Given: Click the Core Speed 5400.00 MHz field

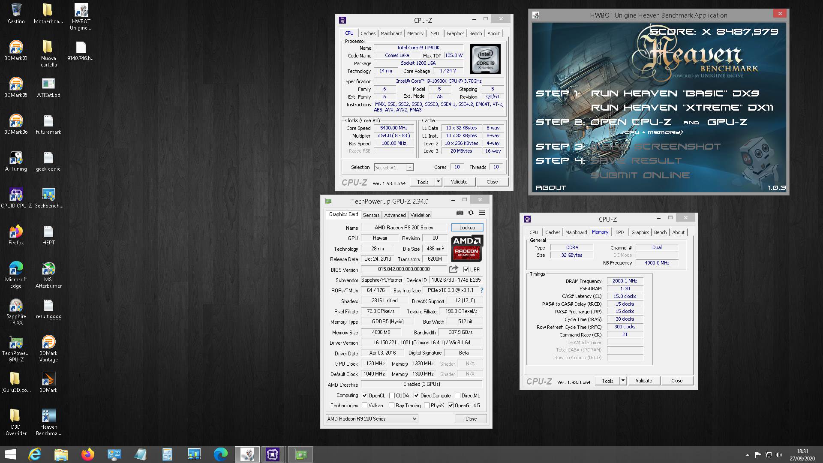Looking at the screenshot, I should (394, 128).
